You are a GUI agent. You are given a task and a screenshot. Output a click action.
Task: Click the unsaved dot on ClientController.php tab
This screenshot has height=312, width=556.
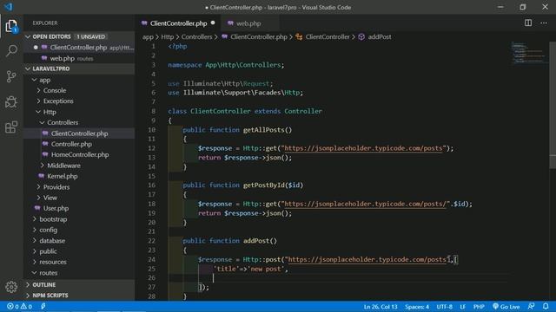click(x=213, y=23)
